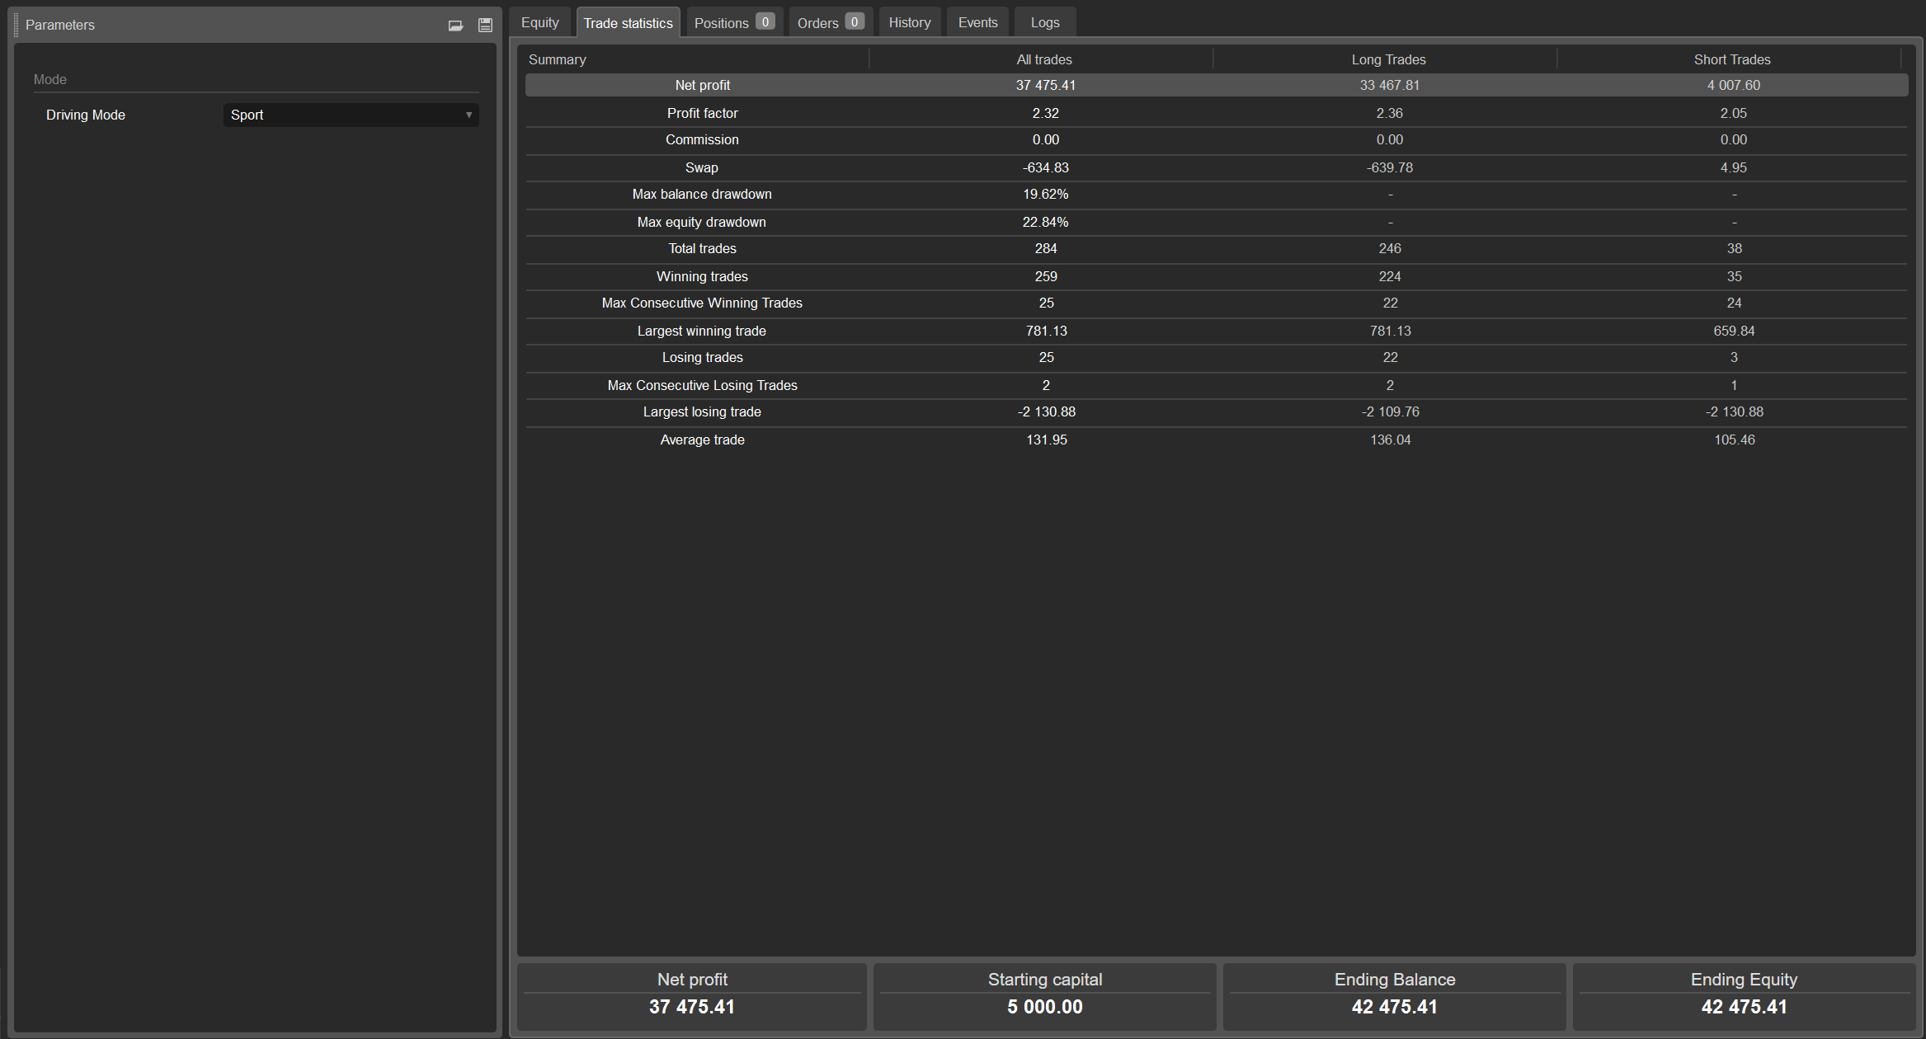Open the Positions tab
1926x1039 pixels.
(733, 23)
